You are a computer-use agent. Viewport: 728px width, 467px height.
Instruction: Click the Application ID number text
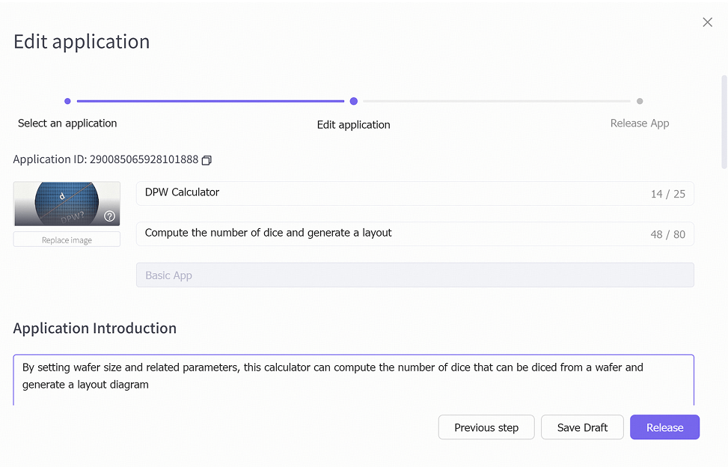pyautogui.click(x=144, y=159)
